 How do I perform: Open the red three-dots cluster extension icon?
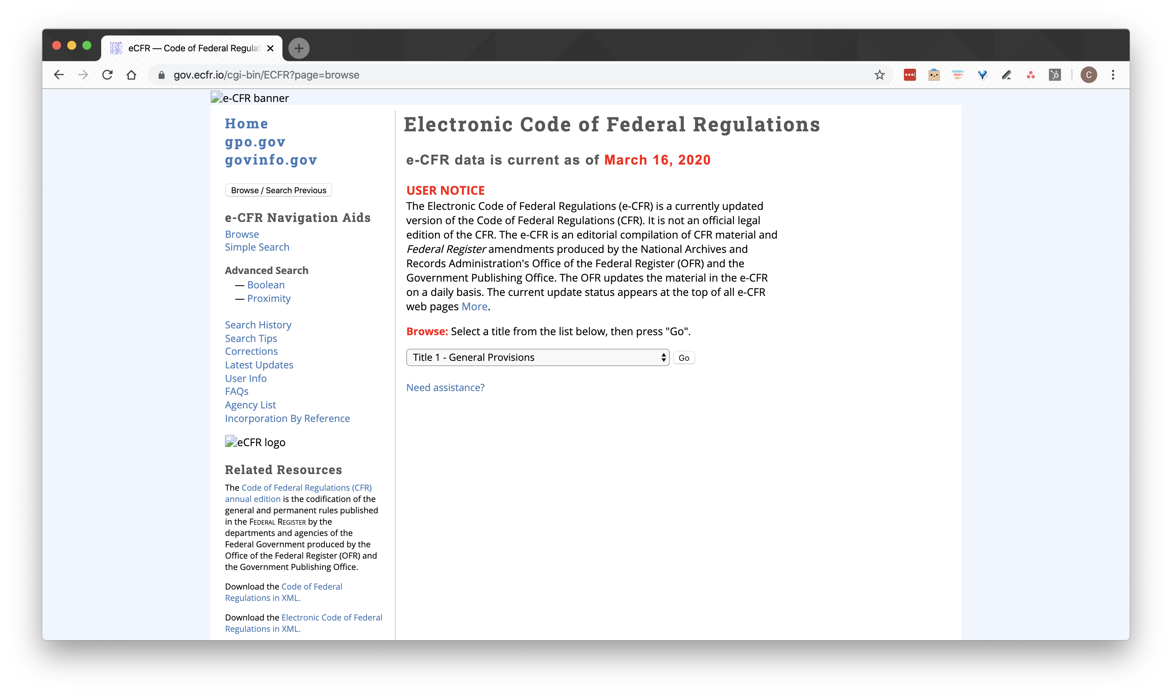point(1031,75)
